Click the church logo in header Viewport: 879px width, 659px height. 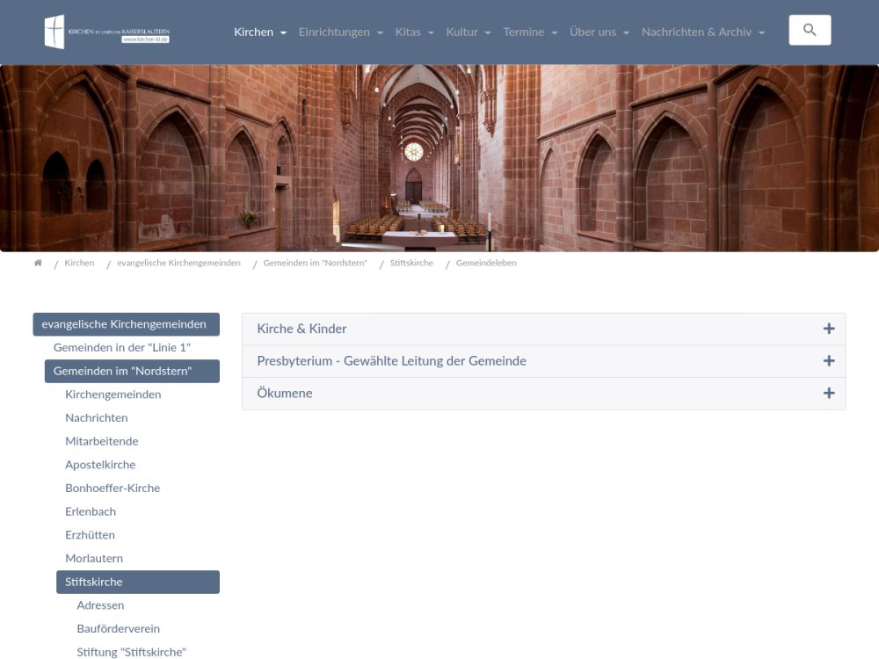pyautogui.click(x=106, y=32)
